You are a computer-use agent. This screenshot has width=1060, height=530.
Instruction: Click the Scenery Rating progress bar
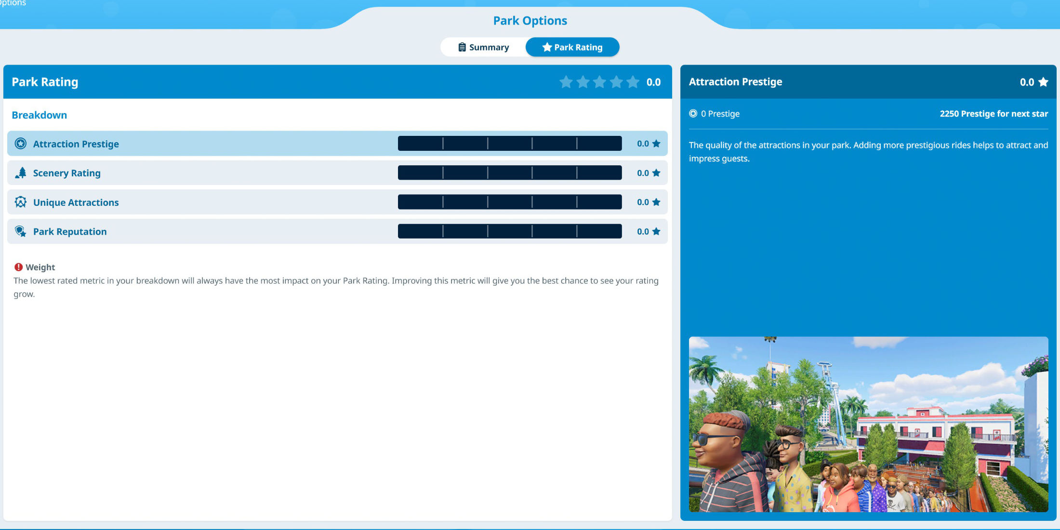pos(509,172)
